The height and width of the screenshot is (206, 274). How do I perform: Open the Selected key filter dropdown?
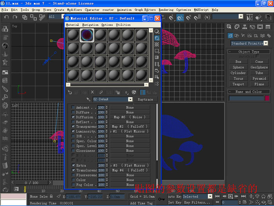point(210,196)
